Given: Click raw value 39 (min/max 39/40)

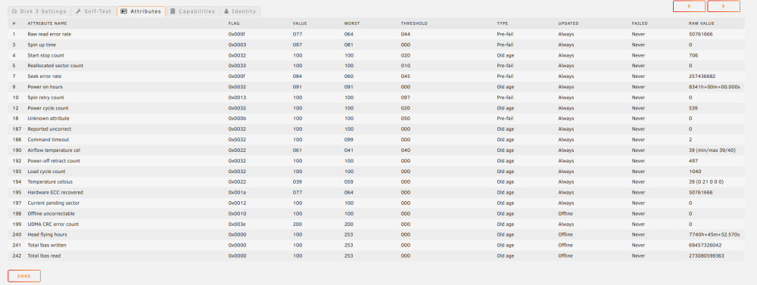Looking at the screenshot, I should [x=712, y=150].
